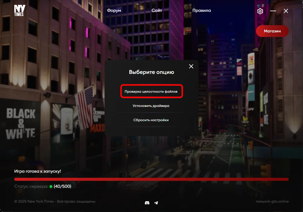Open the Форум menu item

(114, 10)
